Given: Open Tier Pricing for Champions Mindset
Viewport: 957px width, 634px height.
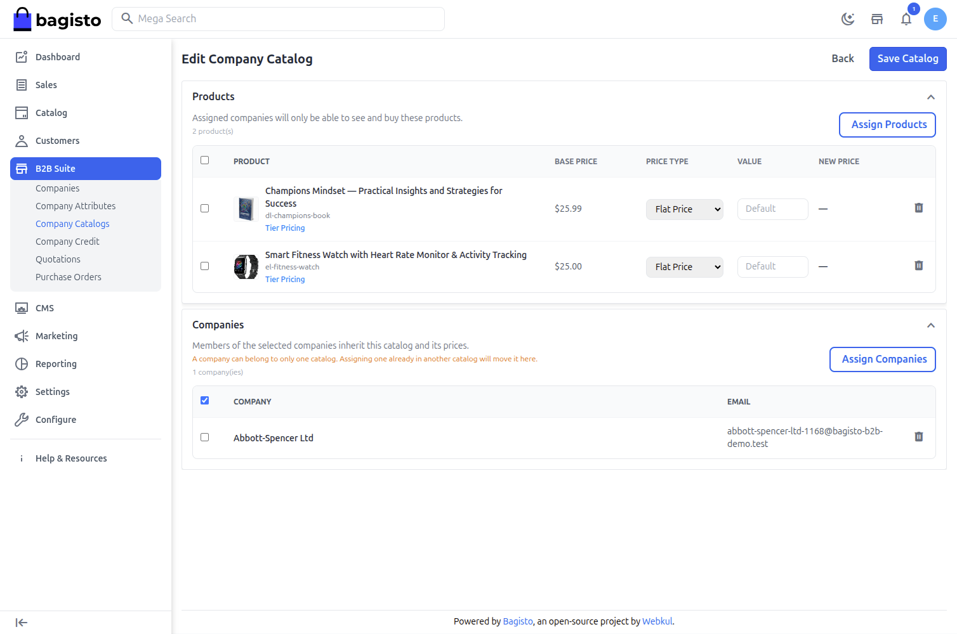Looking at the screenshot, I should [x=285, y=228].
